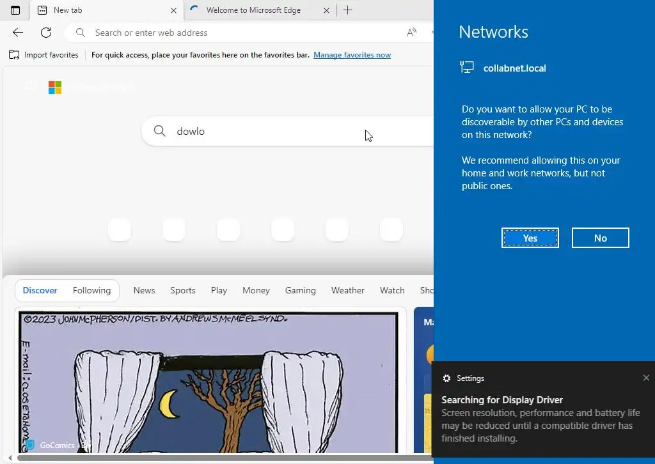Open the Sports category

pyautogui.click(x=182, y=290)
